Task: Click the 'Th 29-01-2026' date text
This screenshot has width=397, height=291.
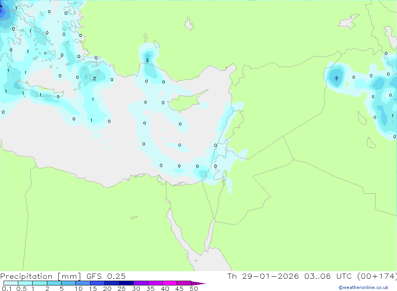Action: coord(263,276)
